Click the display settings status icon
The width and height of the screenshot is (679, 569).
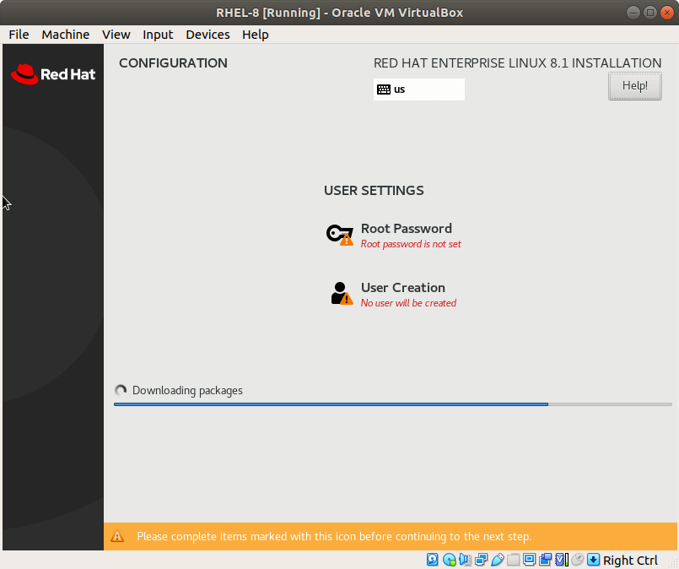[x=529, y=560]
